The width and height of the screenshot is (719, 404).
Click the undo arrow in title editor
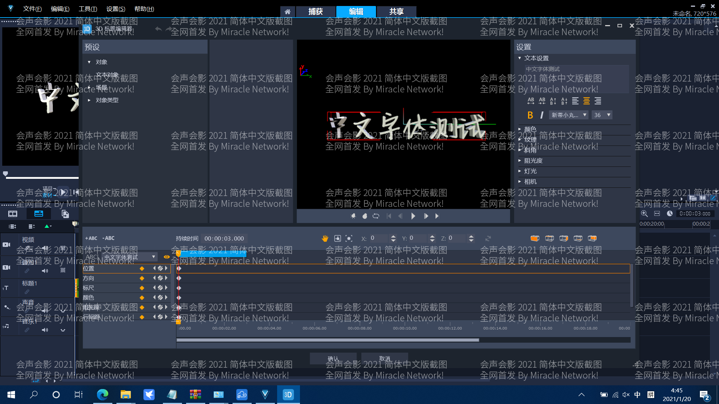tap(158, 29)
